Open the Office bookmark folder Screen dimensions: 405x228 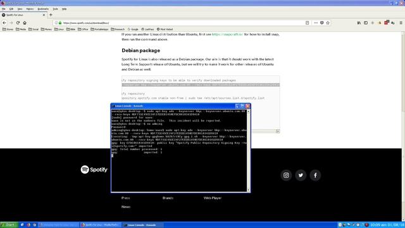(x=83, y=29)
